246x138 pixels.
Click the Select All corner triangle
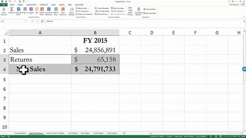coord(6,33)
